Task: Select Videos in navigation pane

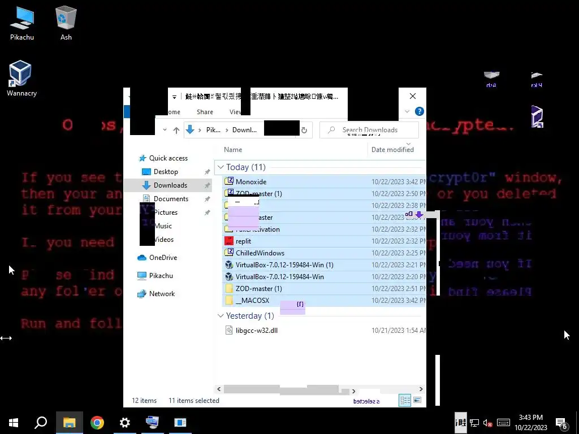Action: point(163,240)
